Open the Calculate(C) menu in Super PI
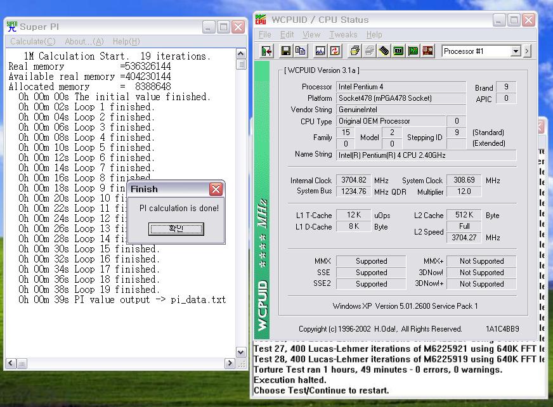The width and height of the screenshot is (553, 407). click(x=33, y=42)
